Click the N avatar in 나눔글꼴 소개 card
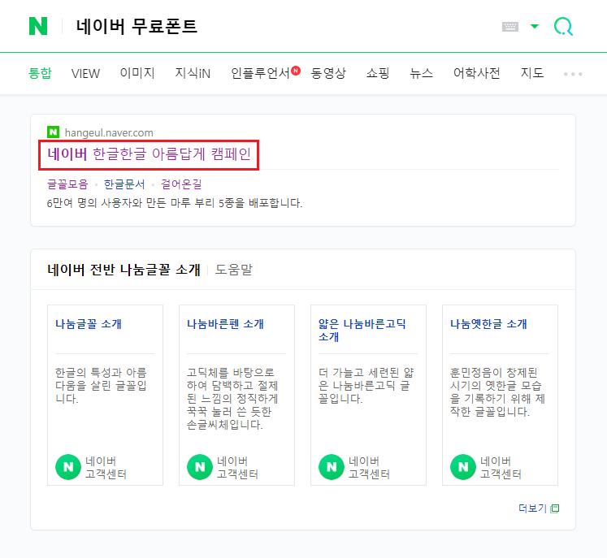Screen dimensions: 607x558 click(x=68, y=467)
